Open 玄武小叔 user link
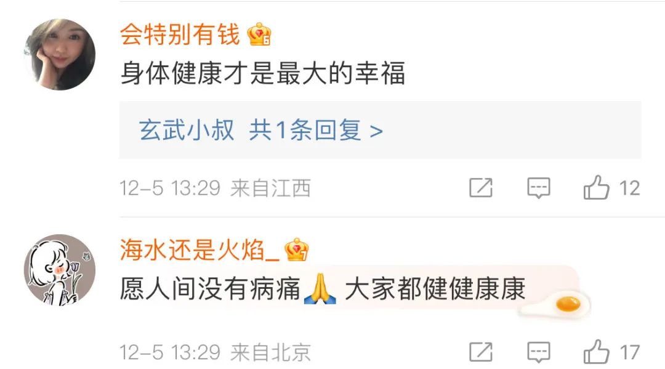Screen dimensions: 665x369 [187, 130]
